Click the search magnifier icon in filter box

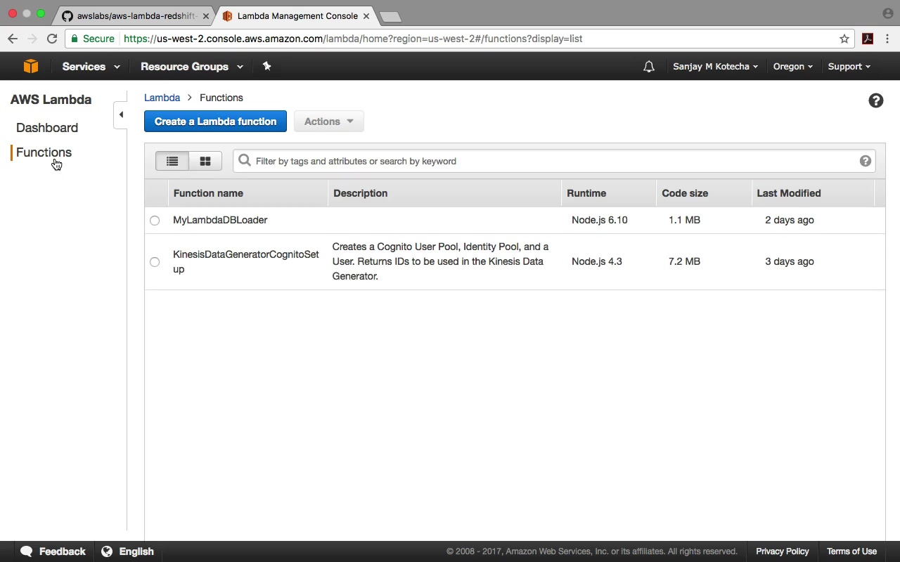coord(245,161)
